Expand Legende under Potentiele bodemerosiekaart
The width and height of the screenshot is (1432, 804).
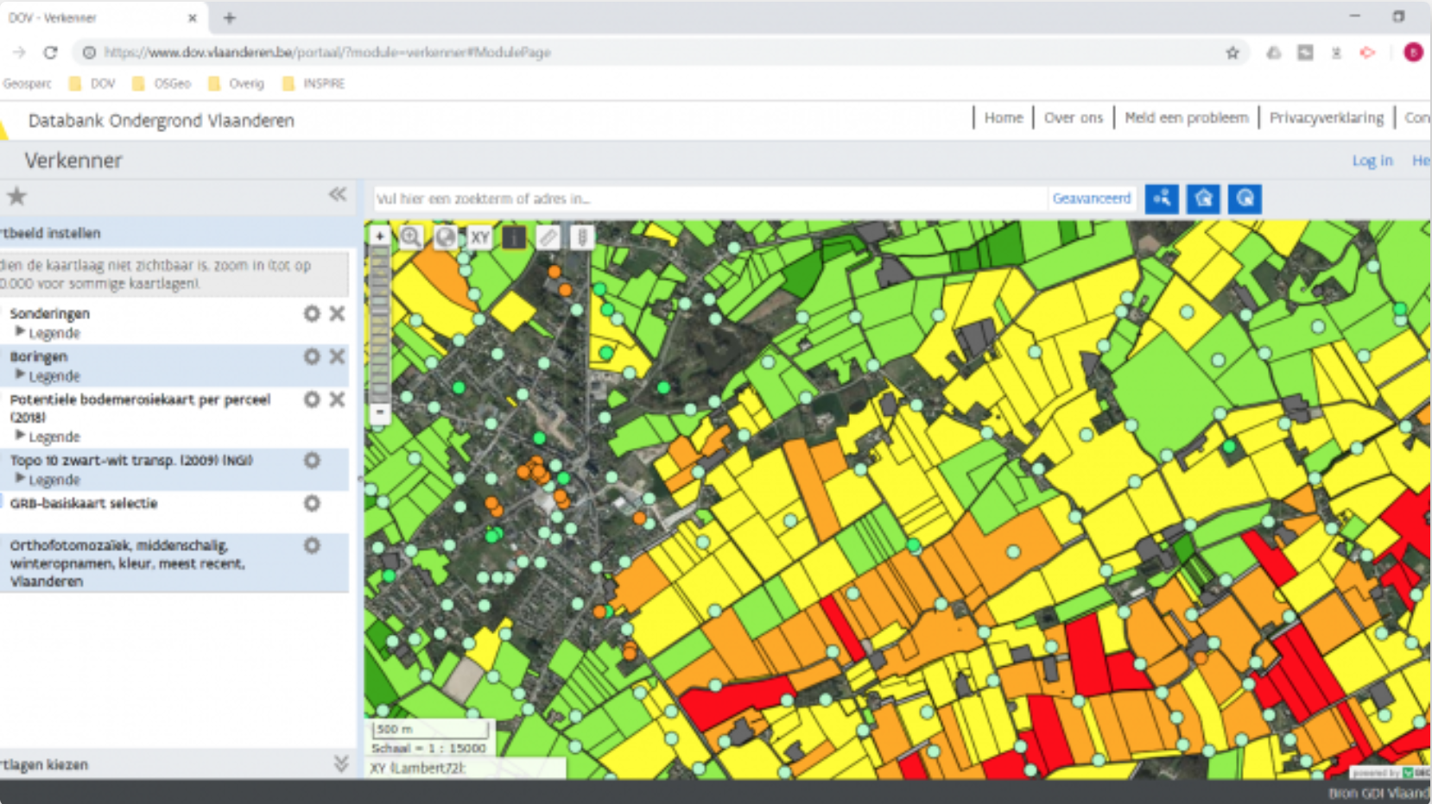pos(48,437)
